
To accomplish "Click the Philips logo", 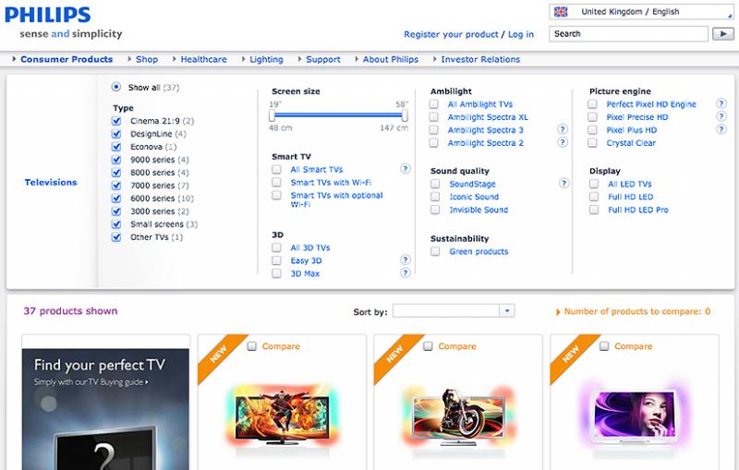I will (x=48, y=15).
